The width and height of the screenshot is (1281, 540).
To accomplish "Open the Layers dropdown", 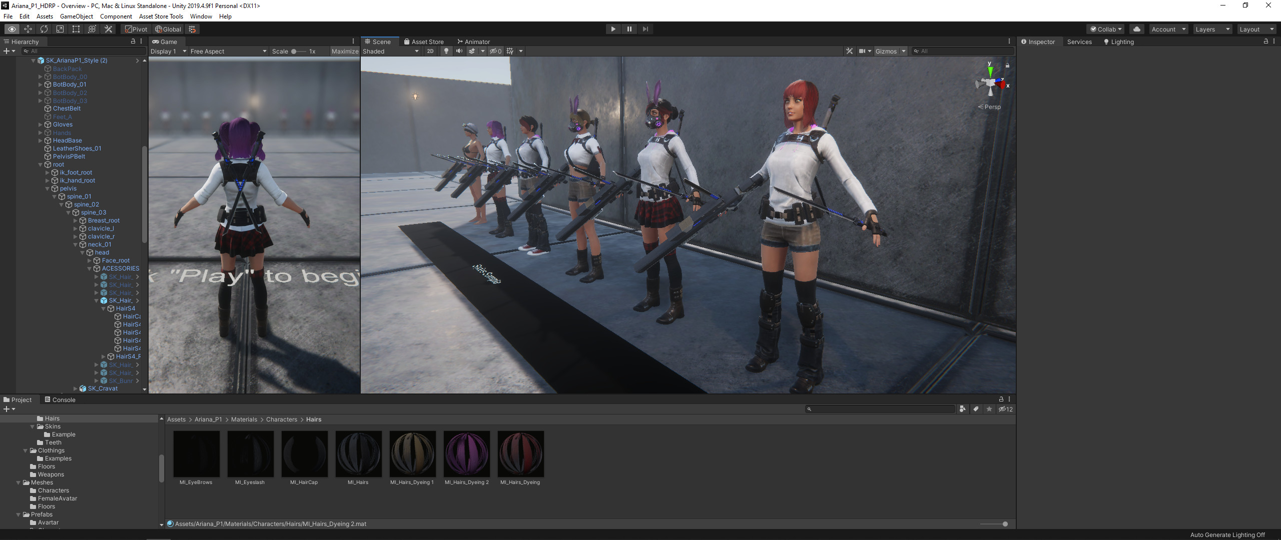I will (x=1212, y=29).
